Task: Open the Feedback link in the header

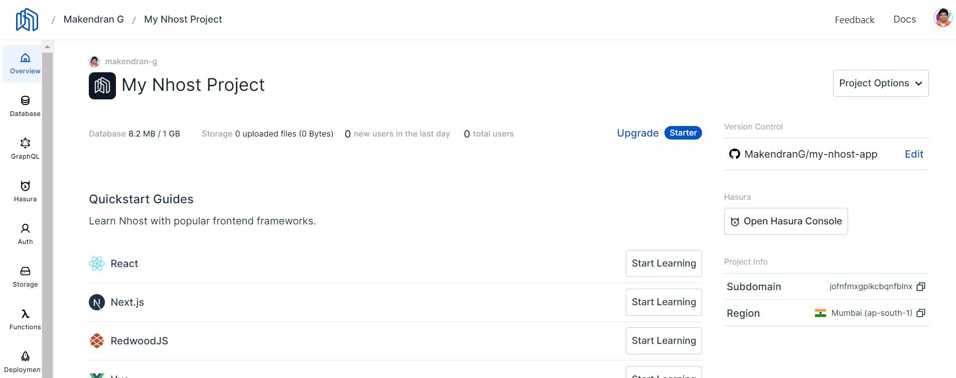Action: pyautogui.click(x=855, y=20)
